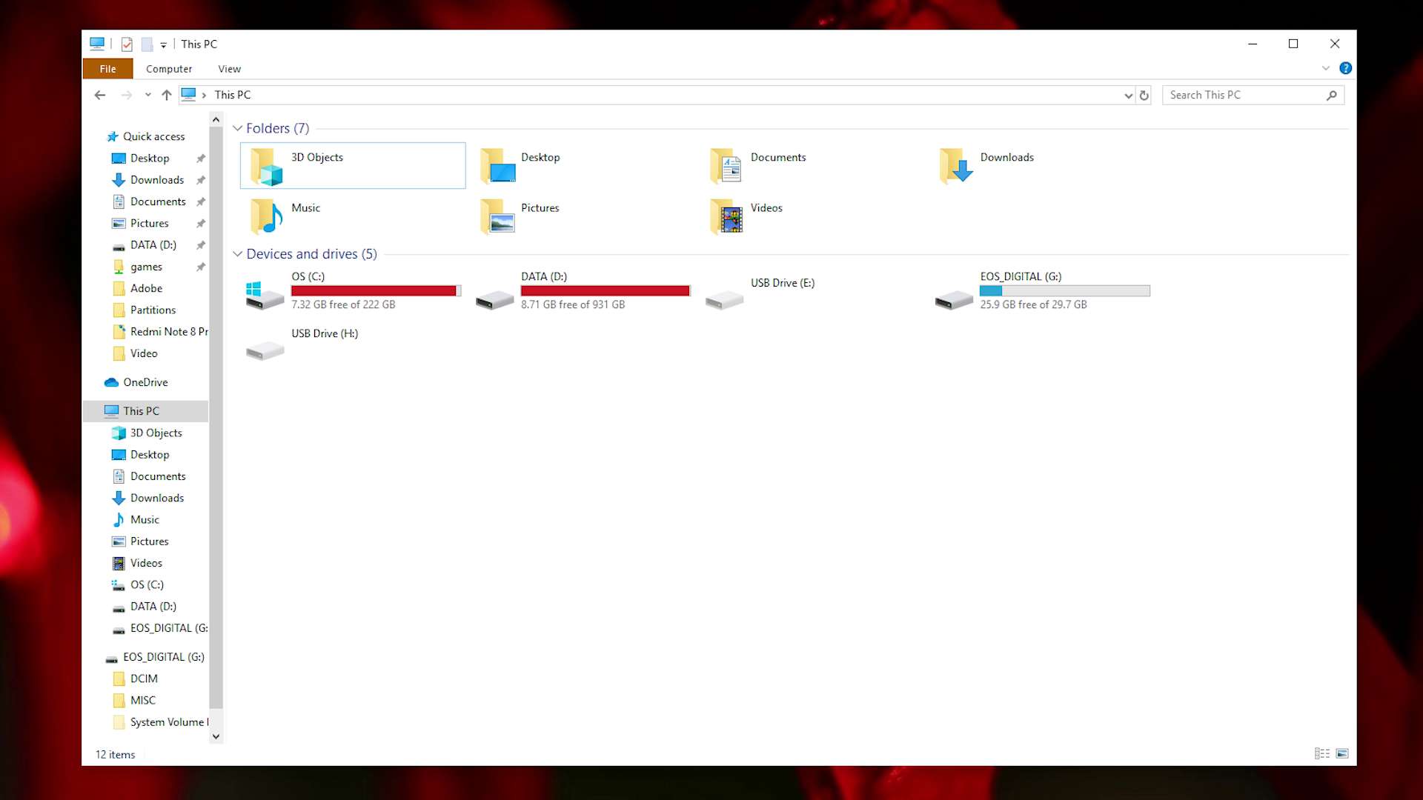Open the DCIM folder under EOS_DIGITAL

(x=144, y=679)
